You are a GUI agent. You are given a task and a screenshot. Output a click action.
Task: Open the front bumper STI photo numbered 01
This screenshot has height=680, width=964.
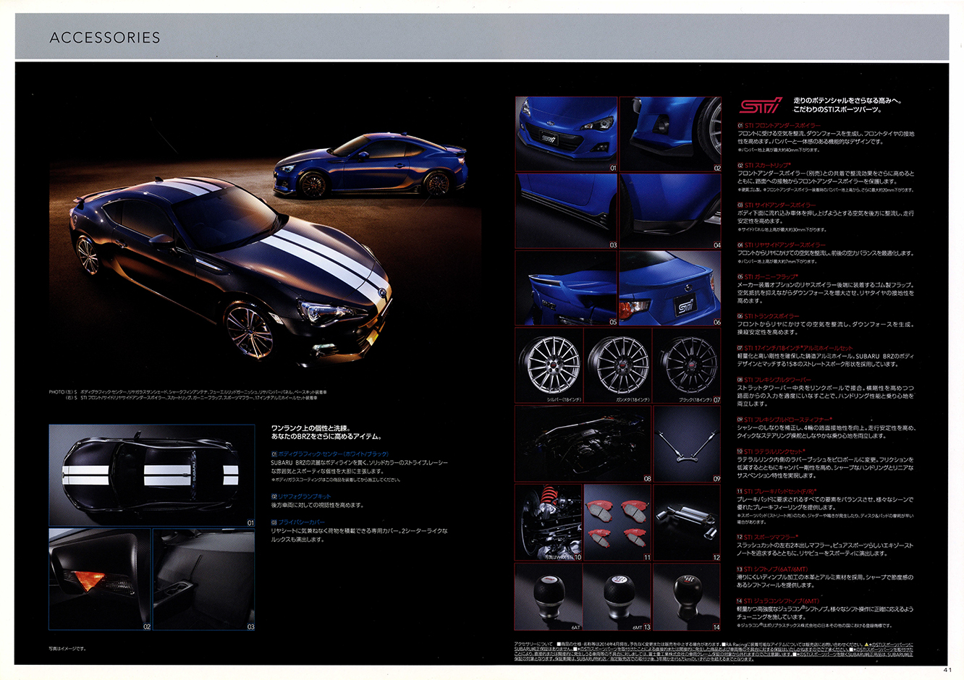(x=566, y=135)
